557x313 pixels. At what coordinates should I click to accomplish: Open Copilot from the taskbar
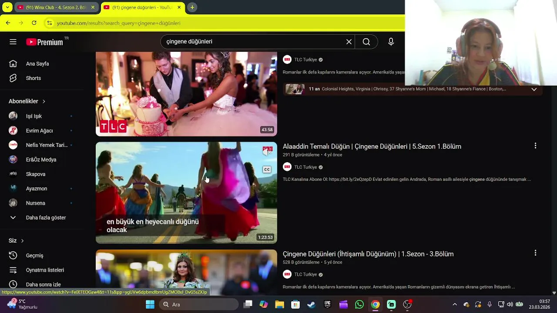pyautogui.click(x=264, y=304)
